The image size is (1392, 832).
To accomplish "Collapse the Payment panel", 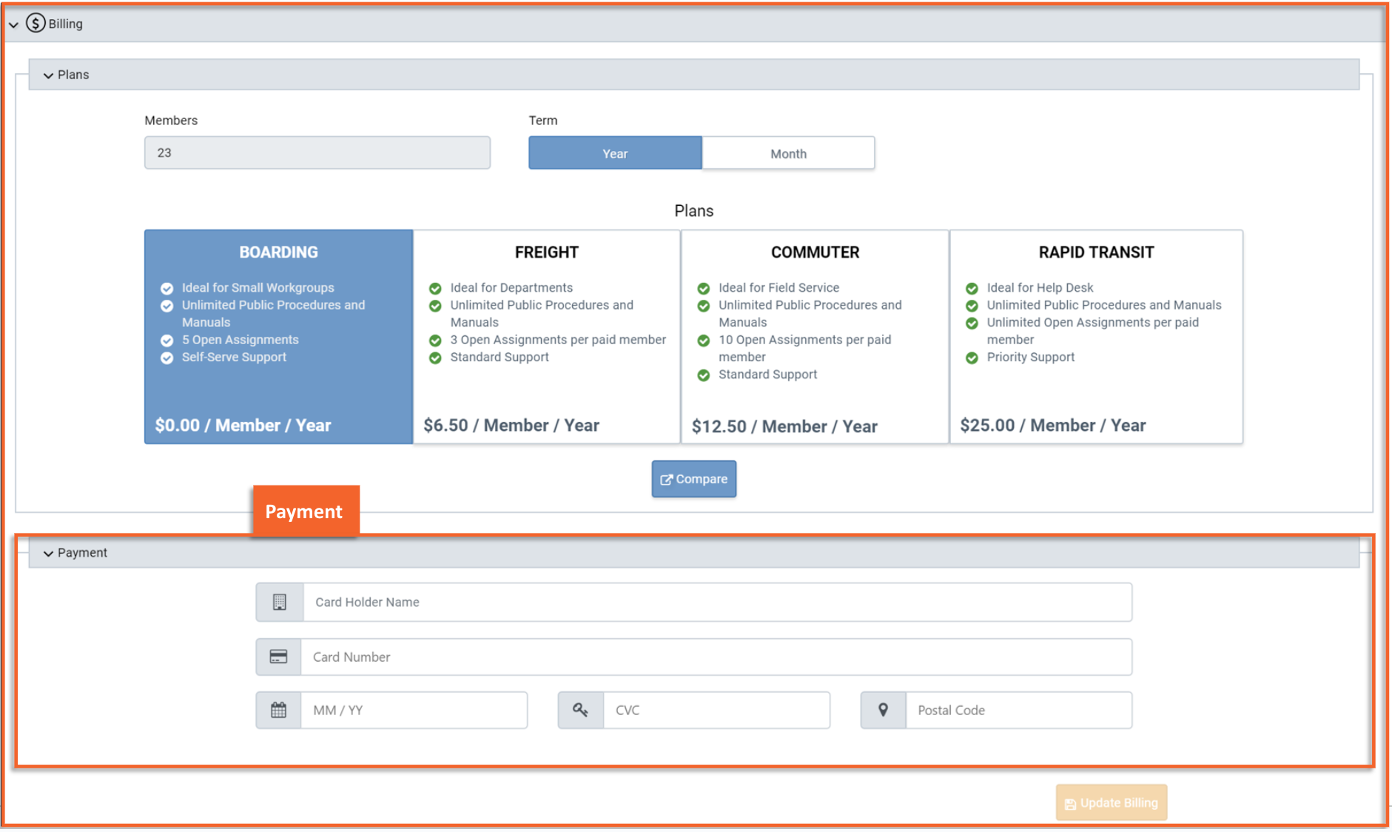I will [48, 554].
